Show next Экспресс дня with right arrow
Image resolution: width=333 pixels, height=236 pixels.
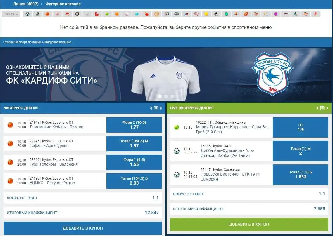[x=161, y=108]
